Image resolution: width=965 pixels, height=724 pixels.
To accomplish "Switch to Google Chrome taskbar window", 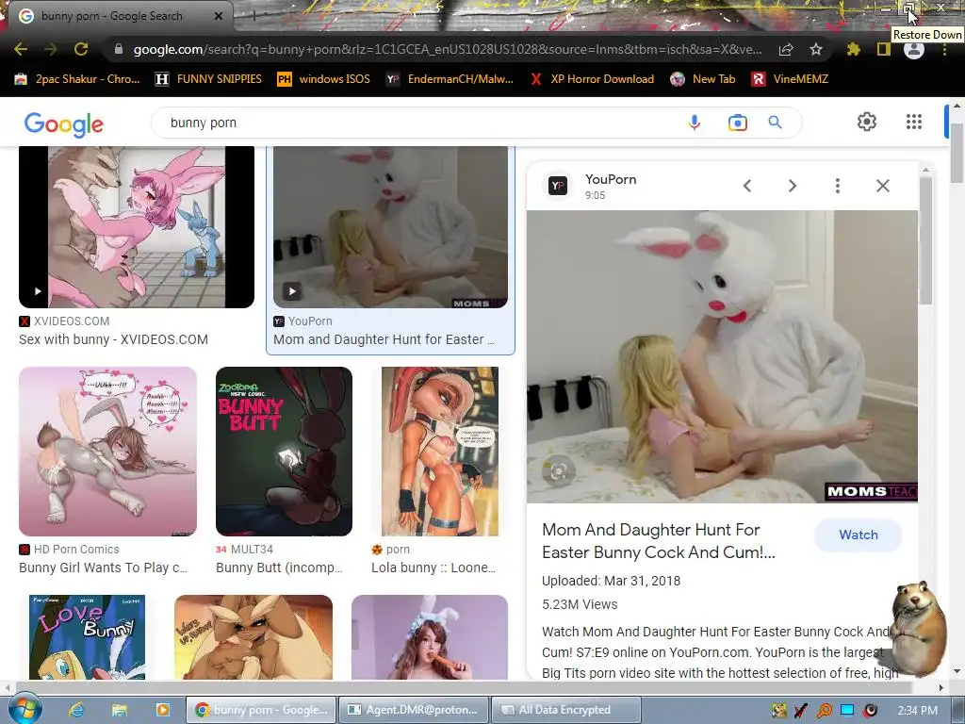I will (x=261, y=710).
